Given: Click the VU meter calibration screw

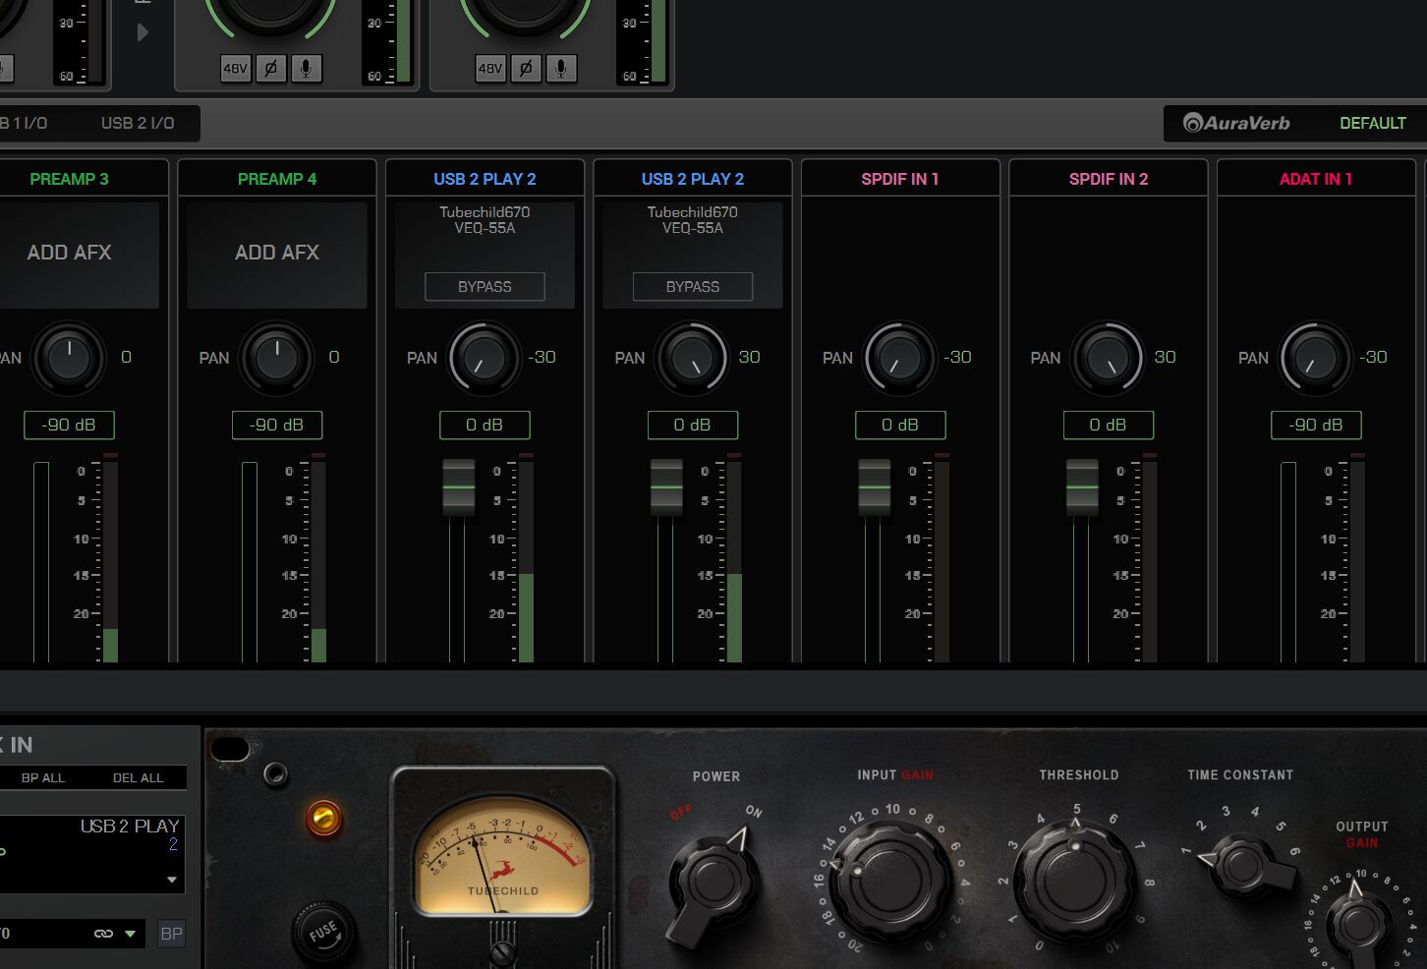Looking at the screenshot, I should point(502,951).
